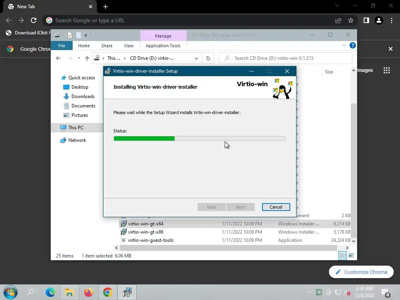Minimize the Virtio-win Setup dialog
The image size is (400, 300).
coord(252,71)
